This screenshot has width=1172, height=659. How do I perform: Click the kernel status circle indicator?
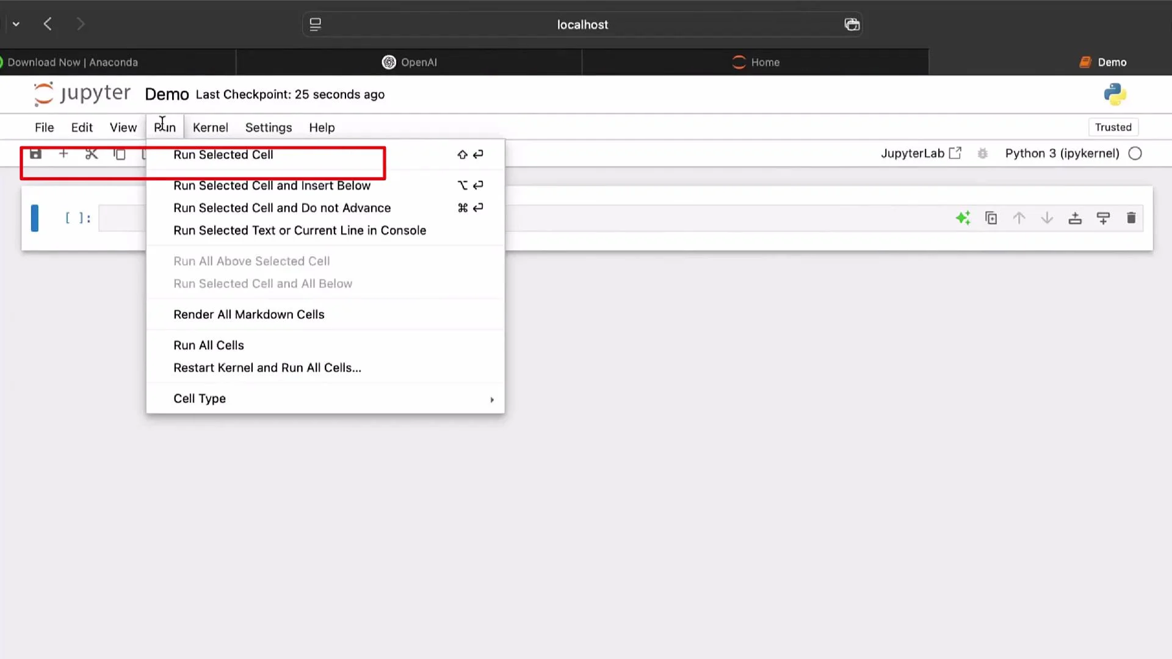pos(1135,154)
